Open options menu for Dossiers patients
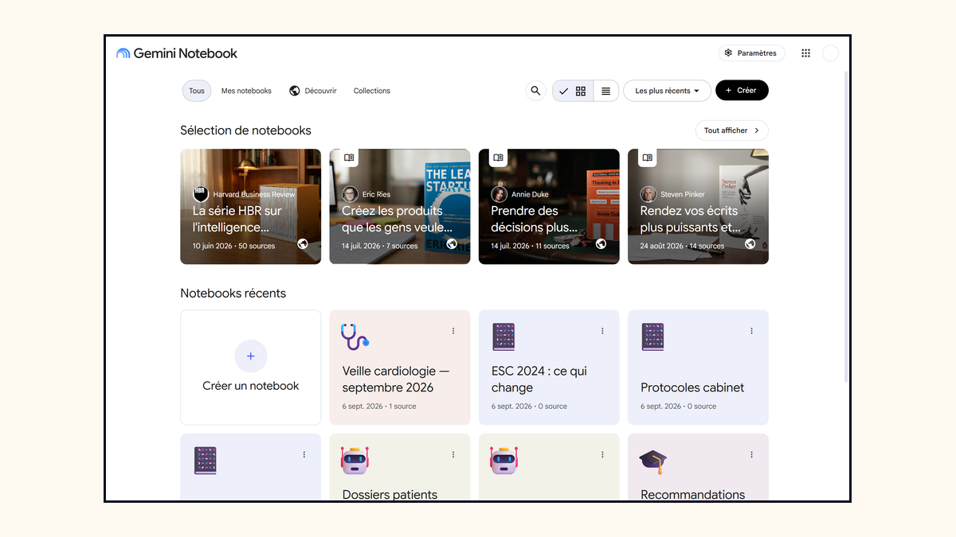Viewport: 956px width, 537px height. tap(453, 455)
